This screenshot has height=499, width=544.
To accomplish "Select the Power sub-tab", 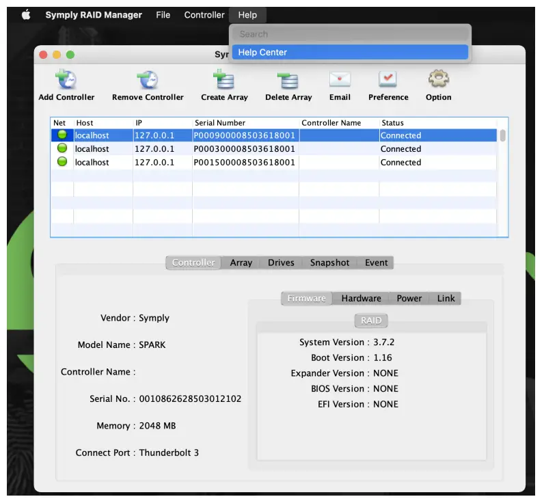I will point(409,299).
